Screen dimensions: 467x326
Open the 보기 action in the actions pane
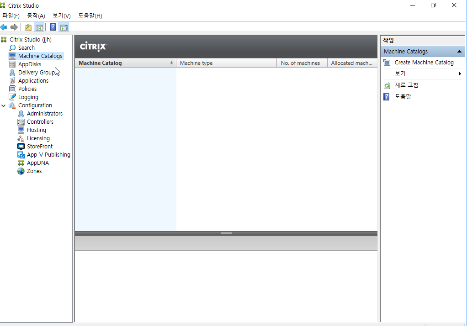pos(400,74)
